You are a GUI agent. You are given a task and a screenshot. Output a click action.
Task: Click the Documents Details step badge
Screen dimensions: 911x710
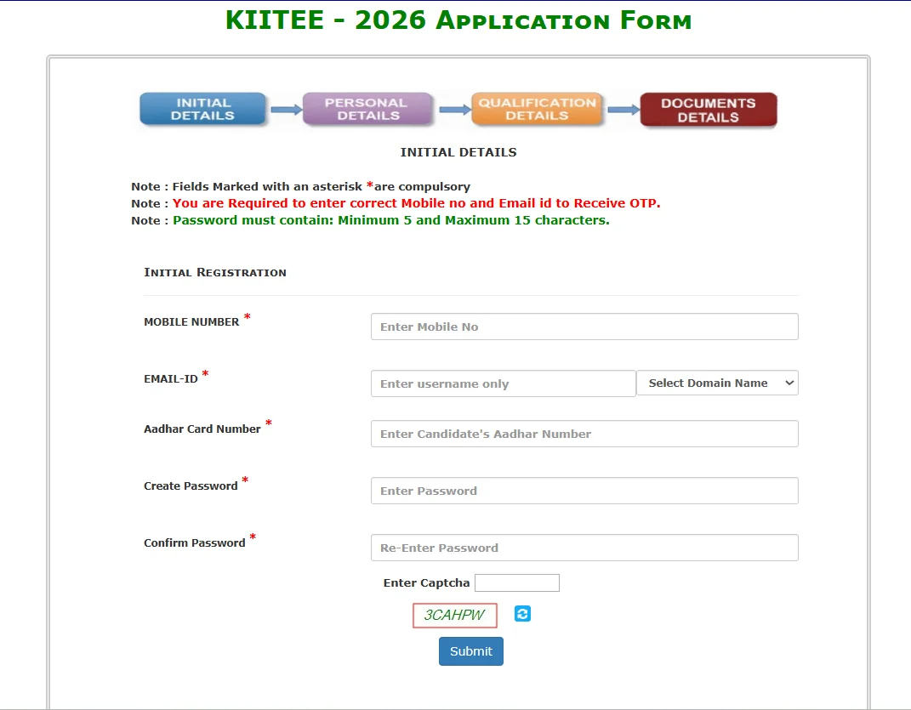(x=708, y=111)
